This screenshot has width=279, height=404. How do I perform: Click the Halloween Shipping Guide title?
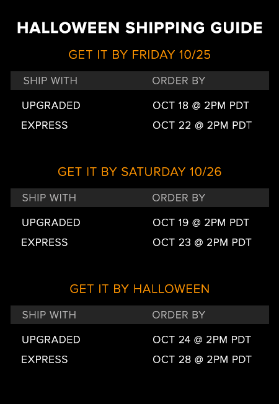pyautogui.click(x=139, y=28)
